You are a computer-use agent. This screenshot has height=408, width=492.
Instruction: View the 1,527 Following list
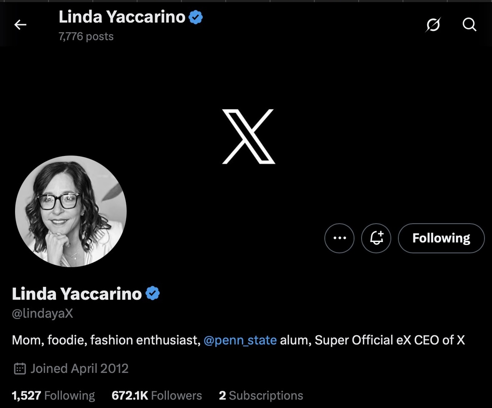[53, 395]
